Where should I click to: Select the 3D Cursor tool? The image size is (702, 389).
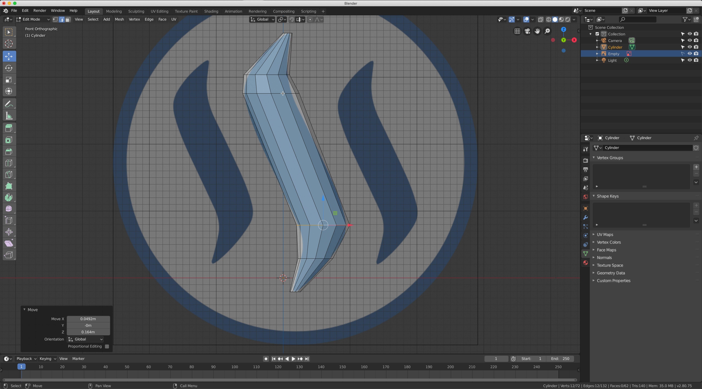click(9, 44)
